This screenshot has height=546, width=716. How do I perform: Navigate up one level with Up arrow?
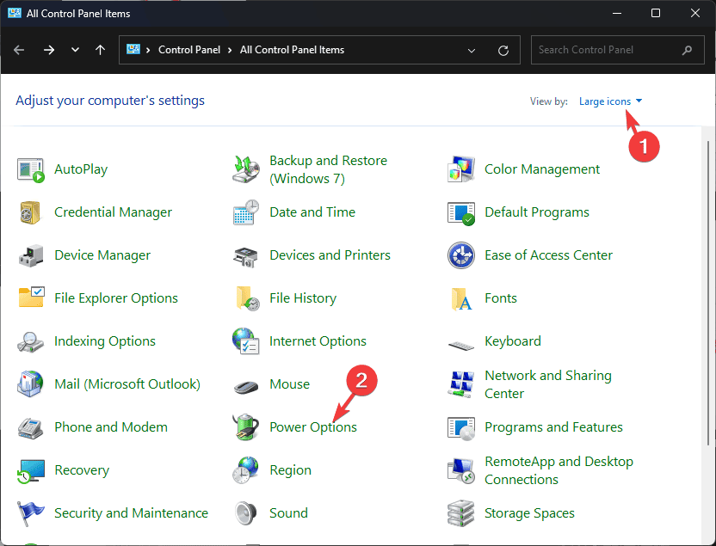point(100,50)
